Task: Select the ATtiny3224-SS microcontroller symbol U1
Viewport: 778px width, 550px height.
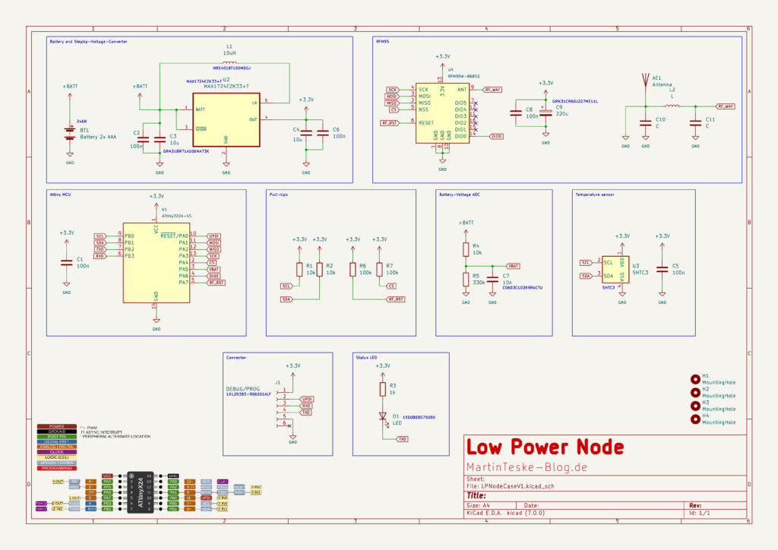Action: tap(157, 262)
